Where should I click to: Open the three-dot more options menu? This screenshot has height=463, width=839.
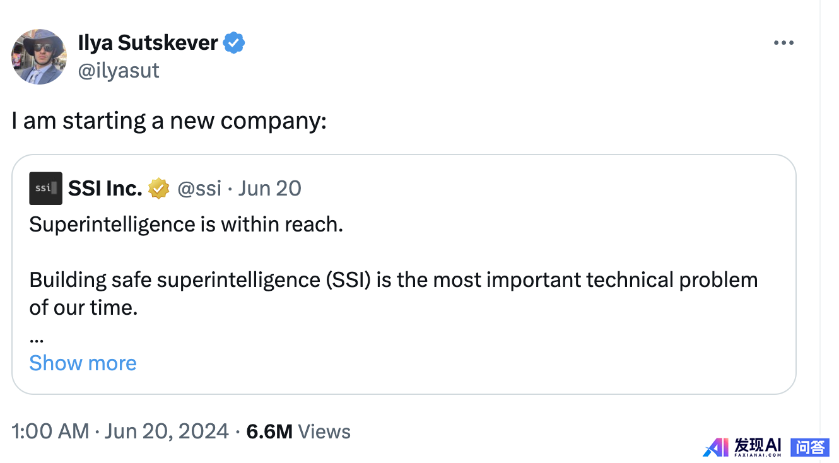[783, 43]
